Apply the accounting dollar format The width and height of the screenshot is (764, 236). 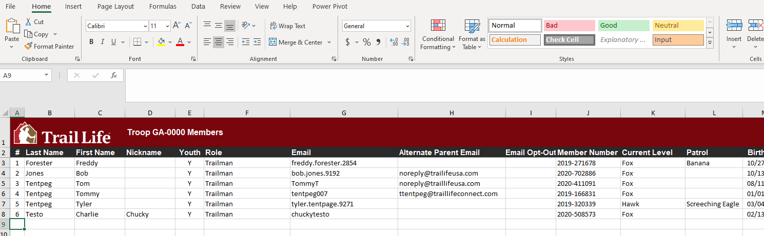point(347,42)
